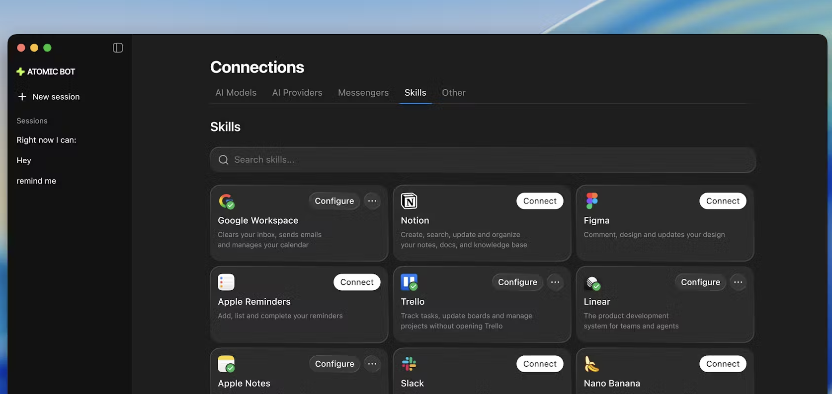The width and height of the screenshot is (832, 394).
Task: Connect Apple Reminders skill
Action: pos(357,282)
